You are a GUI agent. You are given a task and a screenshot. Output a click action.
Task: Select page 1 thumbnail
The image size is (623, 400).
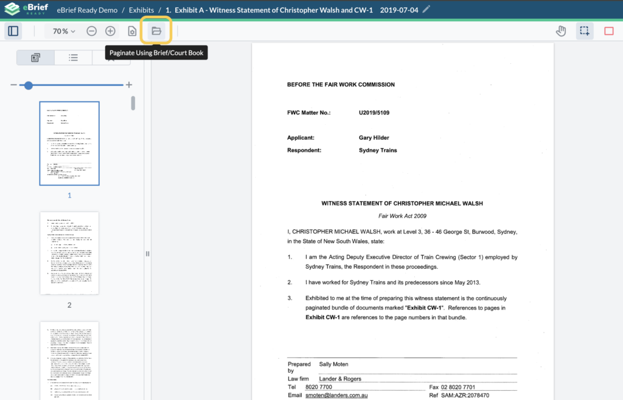click(69, 143)
